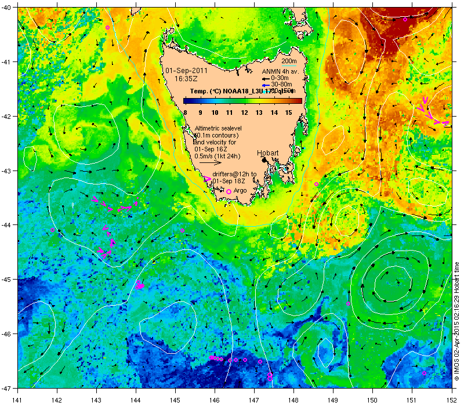The image size is (464, 406).
Task: Click the Altimetric sealevel text
Action: point(218,128)
